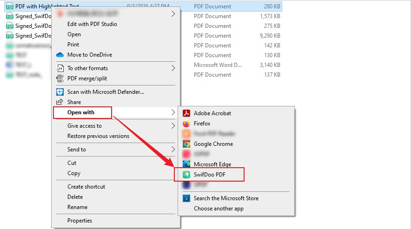Click Choose another app
This screenshot has width=411, height=229.
(x=219, y=209)
